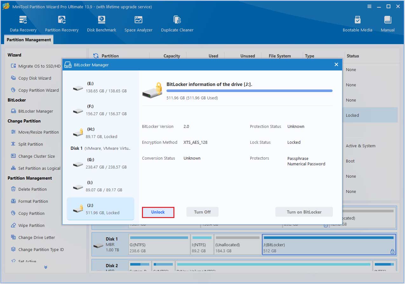Choose Split Partition option
Screen dimensions: 405x284
click(x=27, y=144)
